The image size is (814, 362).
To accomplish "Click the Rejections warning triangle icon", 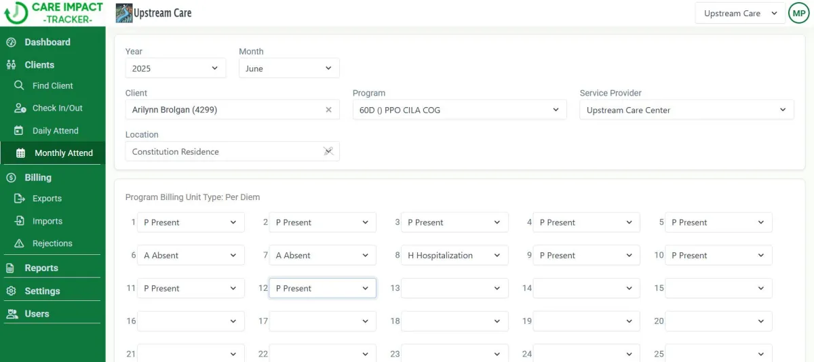I will (x=19, y=243).
